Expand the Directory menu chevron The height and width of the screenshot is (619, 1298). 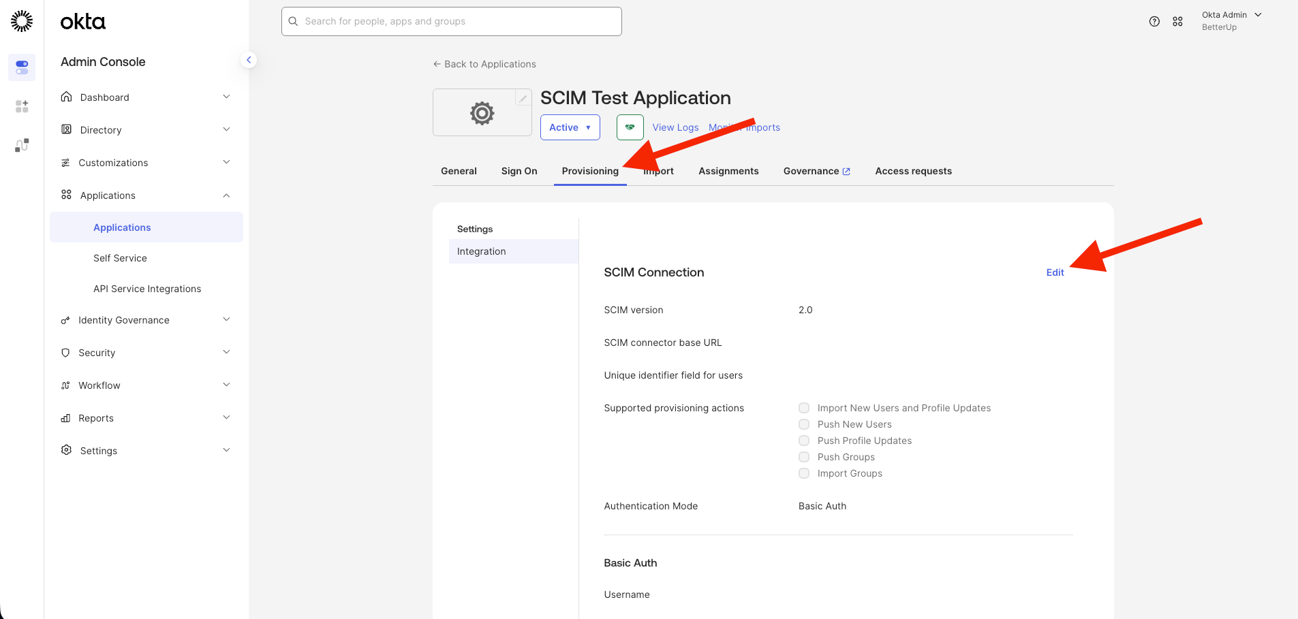click(226, 129)
